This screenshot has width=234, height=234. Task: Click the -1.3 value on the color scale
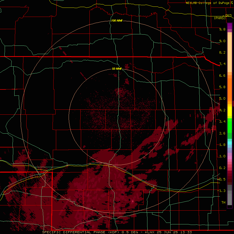tap(222, 191)
